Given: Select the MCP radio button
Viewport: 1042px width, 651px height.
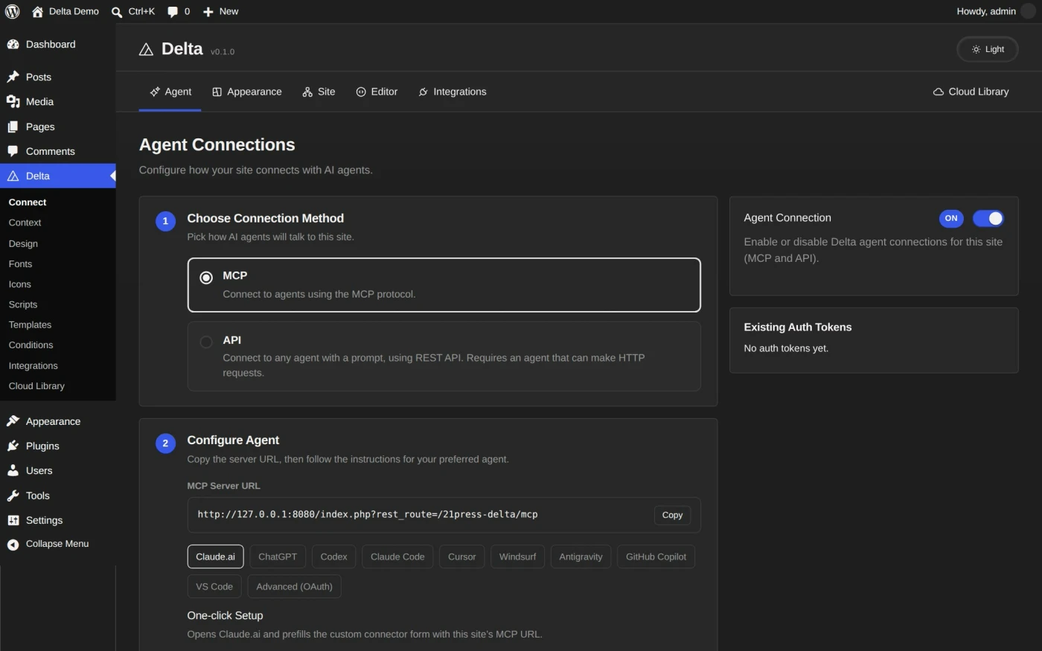Looking at the screenshot, I should point(206,278).
